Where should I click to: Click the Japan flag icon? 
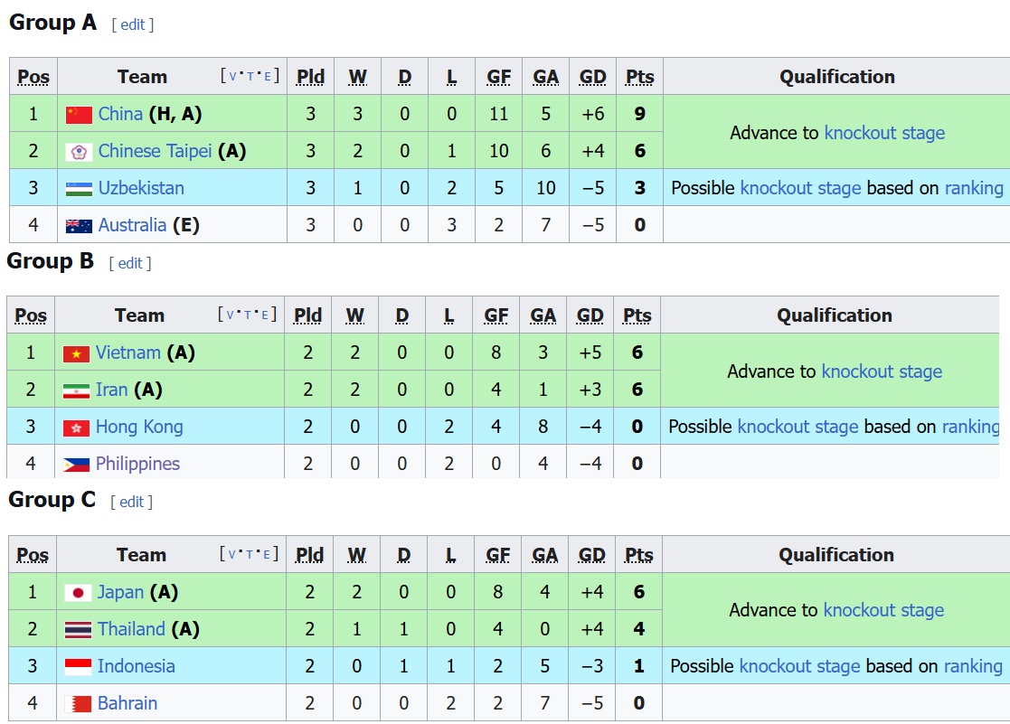tap(78, 593)
